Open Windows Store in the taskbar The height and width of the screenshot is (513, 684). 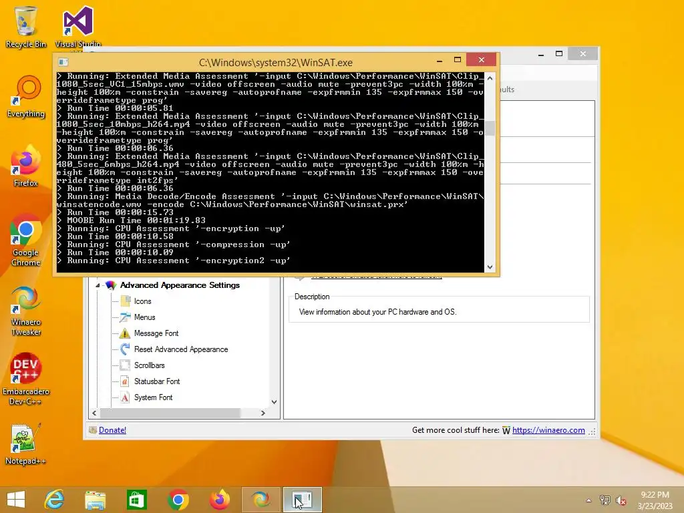point(136,500)
